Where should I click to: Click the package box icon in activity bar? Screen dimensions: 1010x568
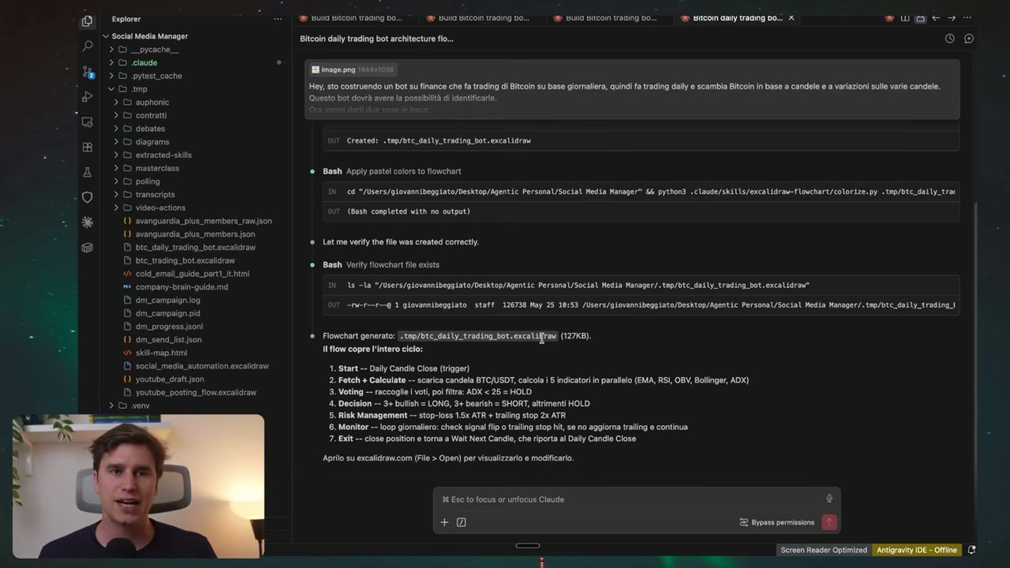[x=87, y=248]
